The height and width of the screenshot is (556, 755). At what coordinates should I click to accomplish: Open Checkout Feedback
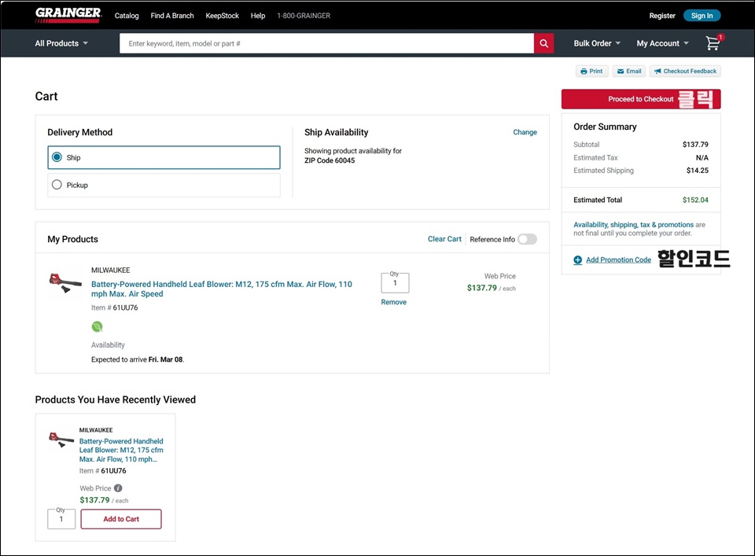pos(685,72)
